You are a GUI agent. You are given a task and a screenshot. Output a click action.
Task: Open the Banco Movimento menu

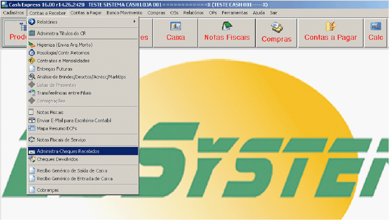click(x=124, y=13)
